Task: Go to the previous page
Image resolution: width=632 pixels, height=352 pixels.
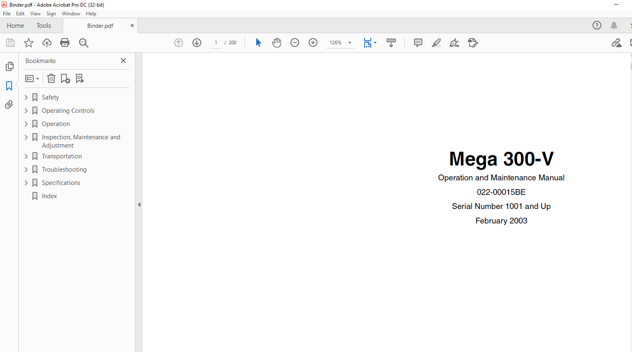Action: pos(179,43)
